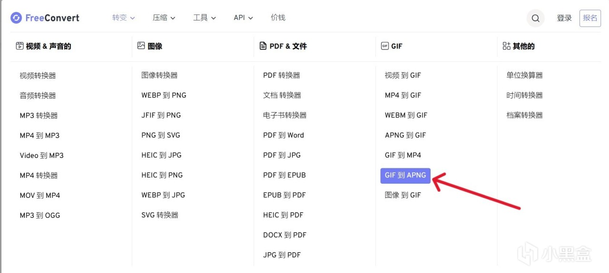Click the GIF category icon
Viewport: 609px width, 273px height.
tap(384, 46)
